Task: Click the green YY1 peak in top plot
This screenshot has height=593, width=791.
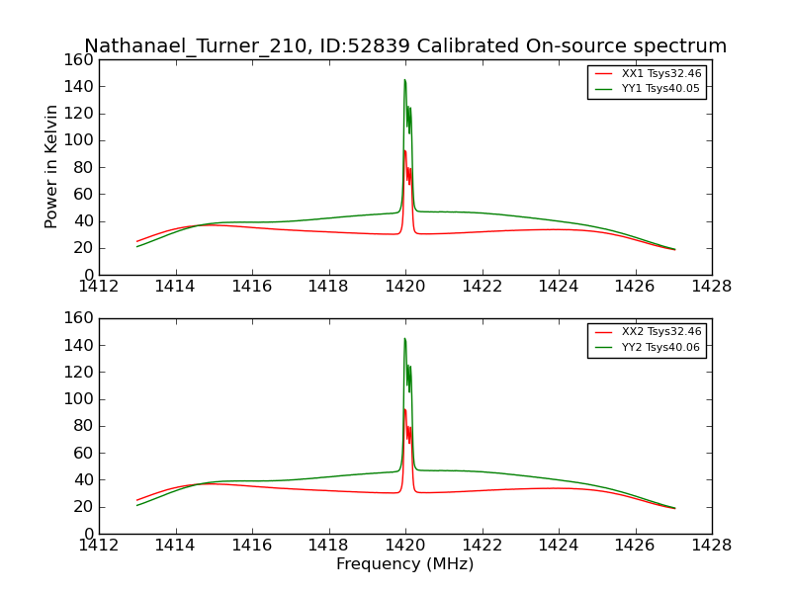Action: pyautogui.click(x=404, y=80)
